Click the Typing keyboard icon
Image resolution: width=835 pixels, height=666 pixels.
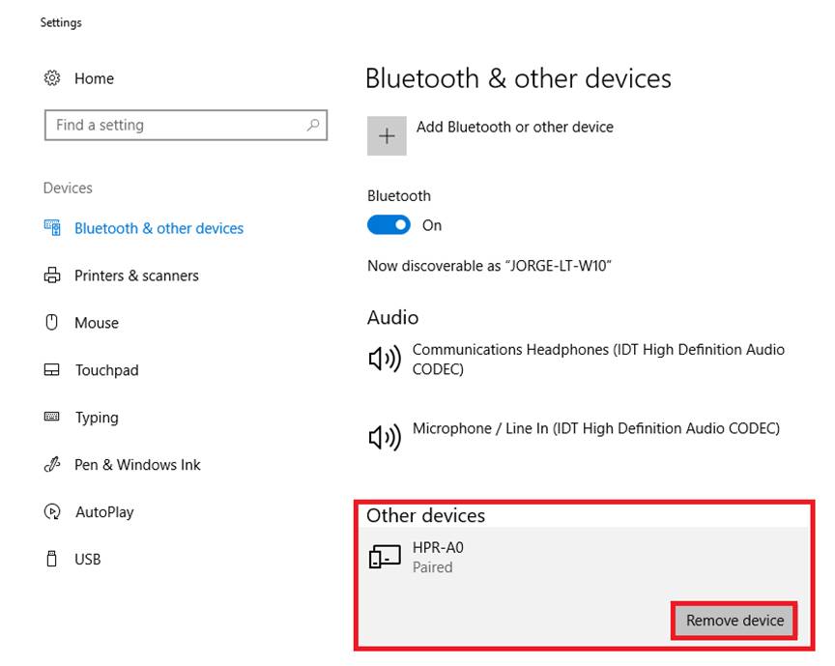coord(52,417)
